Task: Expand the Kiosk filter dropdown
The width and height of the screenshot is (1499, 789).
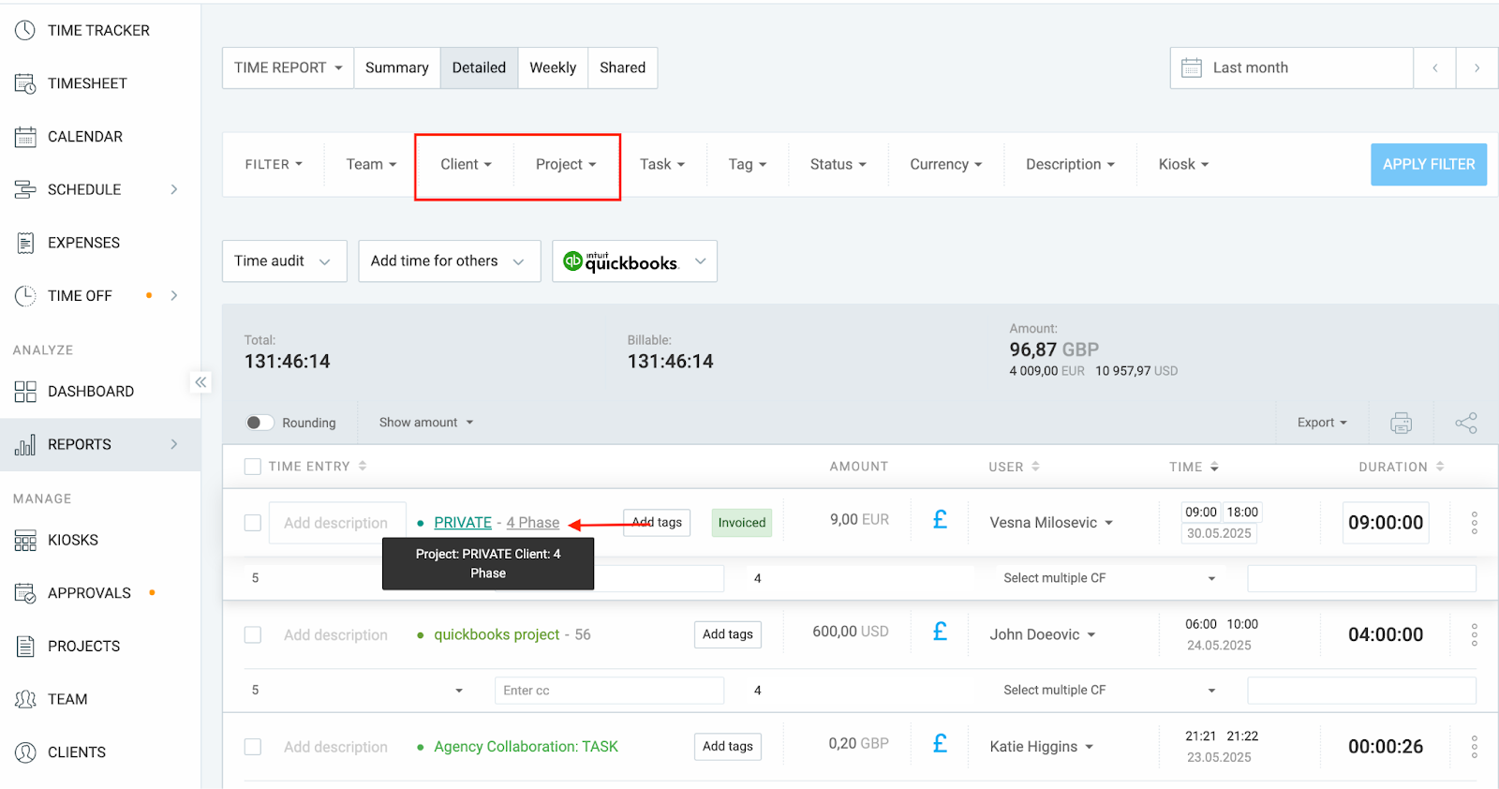Action: pos(1183,164)
